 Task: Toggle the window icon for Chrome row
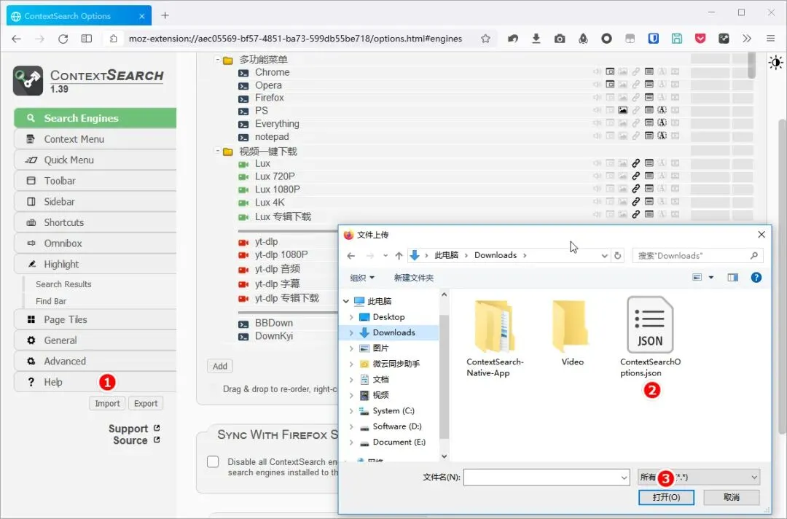pyautogui.click(x=610, y=71)
